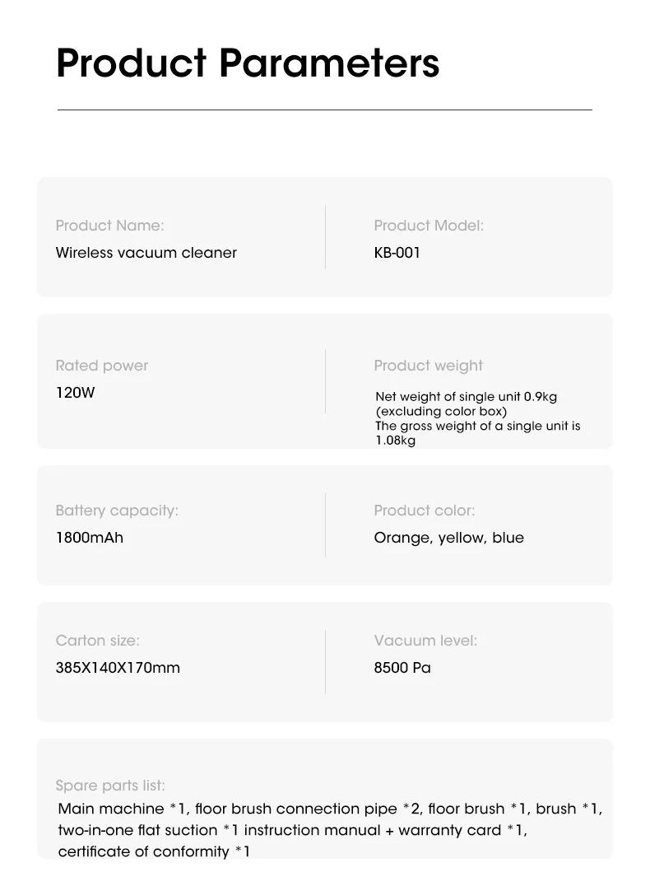
Task: Click the Product Model label
Action: (x=429, y=226)
